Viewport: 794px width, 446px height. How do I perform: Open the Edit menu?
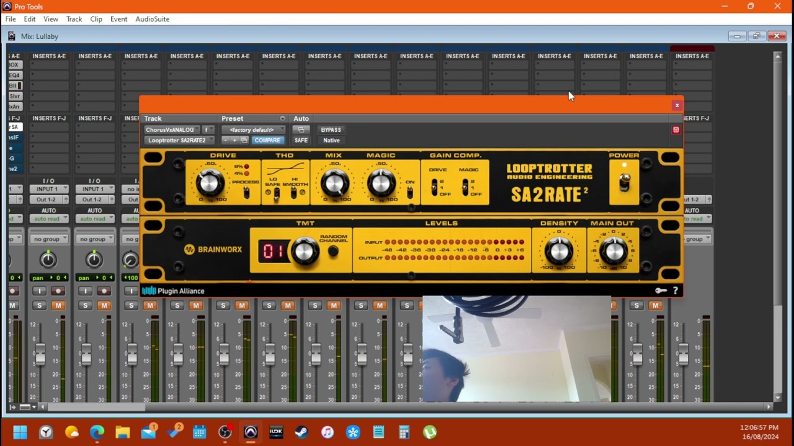click(x=30, y=19)
